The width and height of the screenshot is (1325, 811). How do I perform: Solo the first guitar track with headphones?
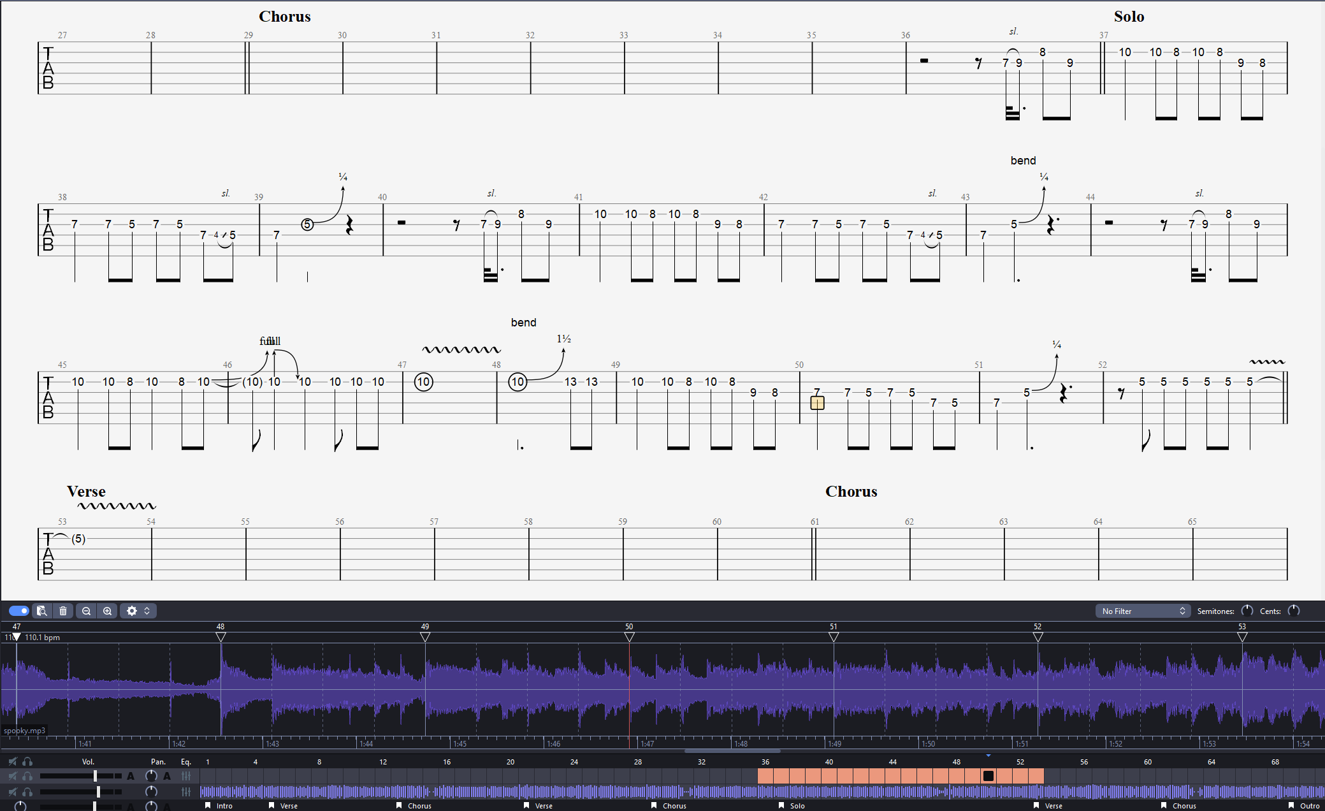click(27, 776)
